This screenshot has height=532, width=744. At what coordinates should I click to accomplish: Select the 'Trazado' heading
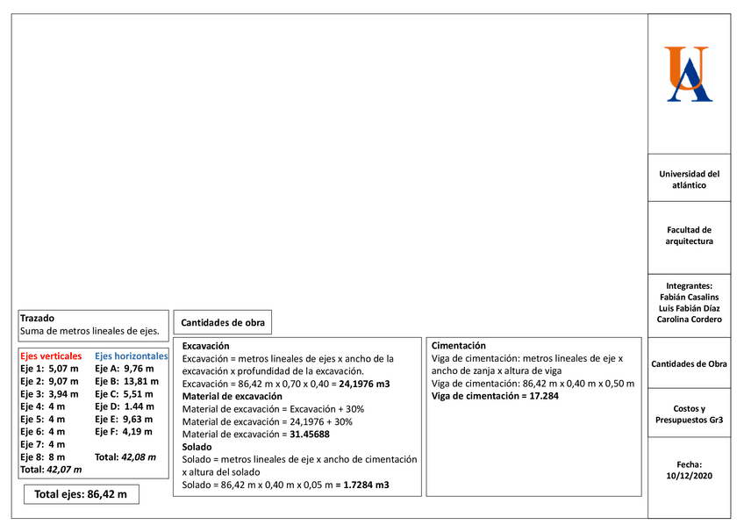pos(37,318)
